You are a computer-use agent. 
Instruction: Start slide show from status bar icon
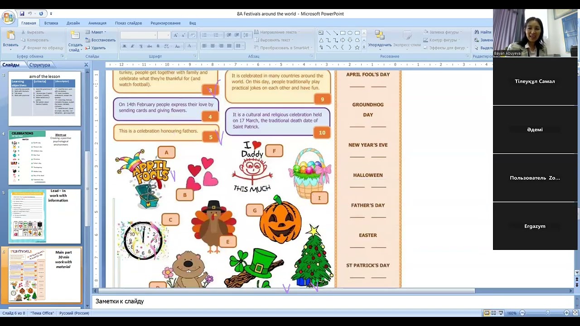(x=501, y=313)
